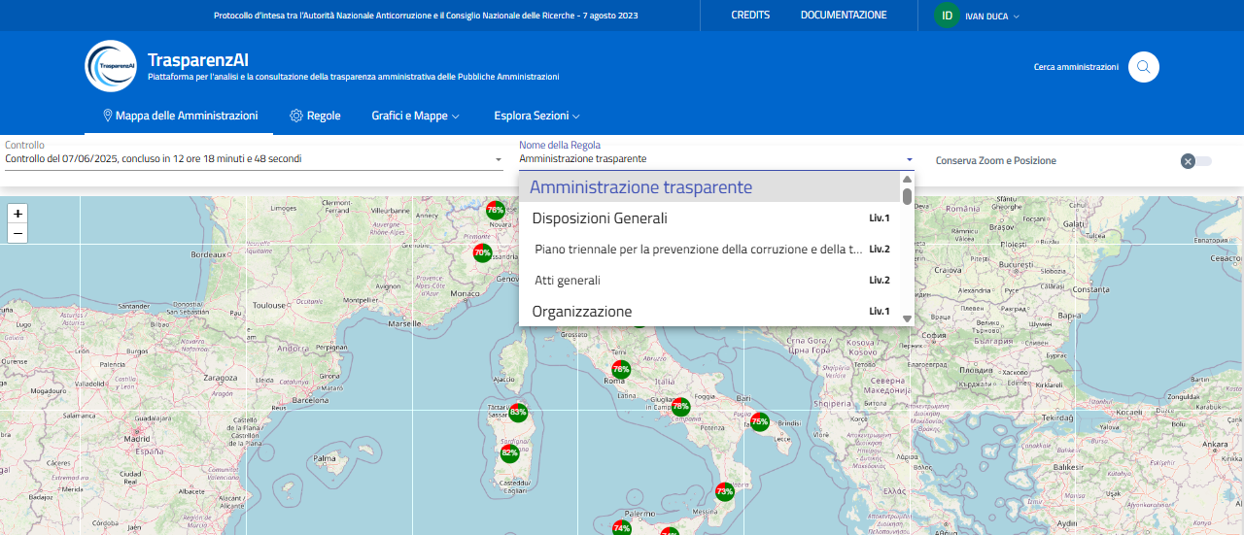Viewport: 1244px width, 535px height.
Task: Open the Ivan Duca user menu chevron
Action: (1017, 17)
